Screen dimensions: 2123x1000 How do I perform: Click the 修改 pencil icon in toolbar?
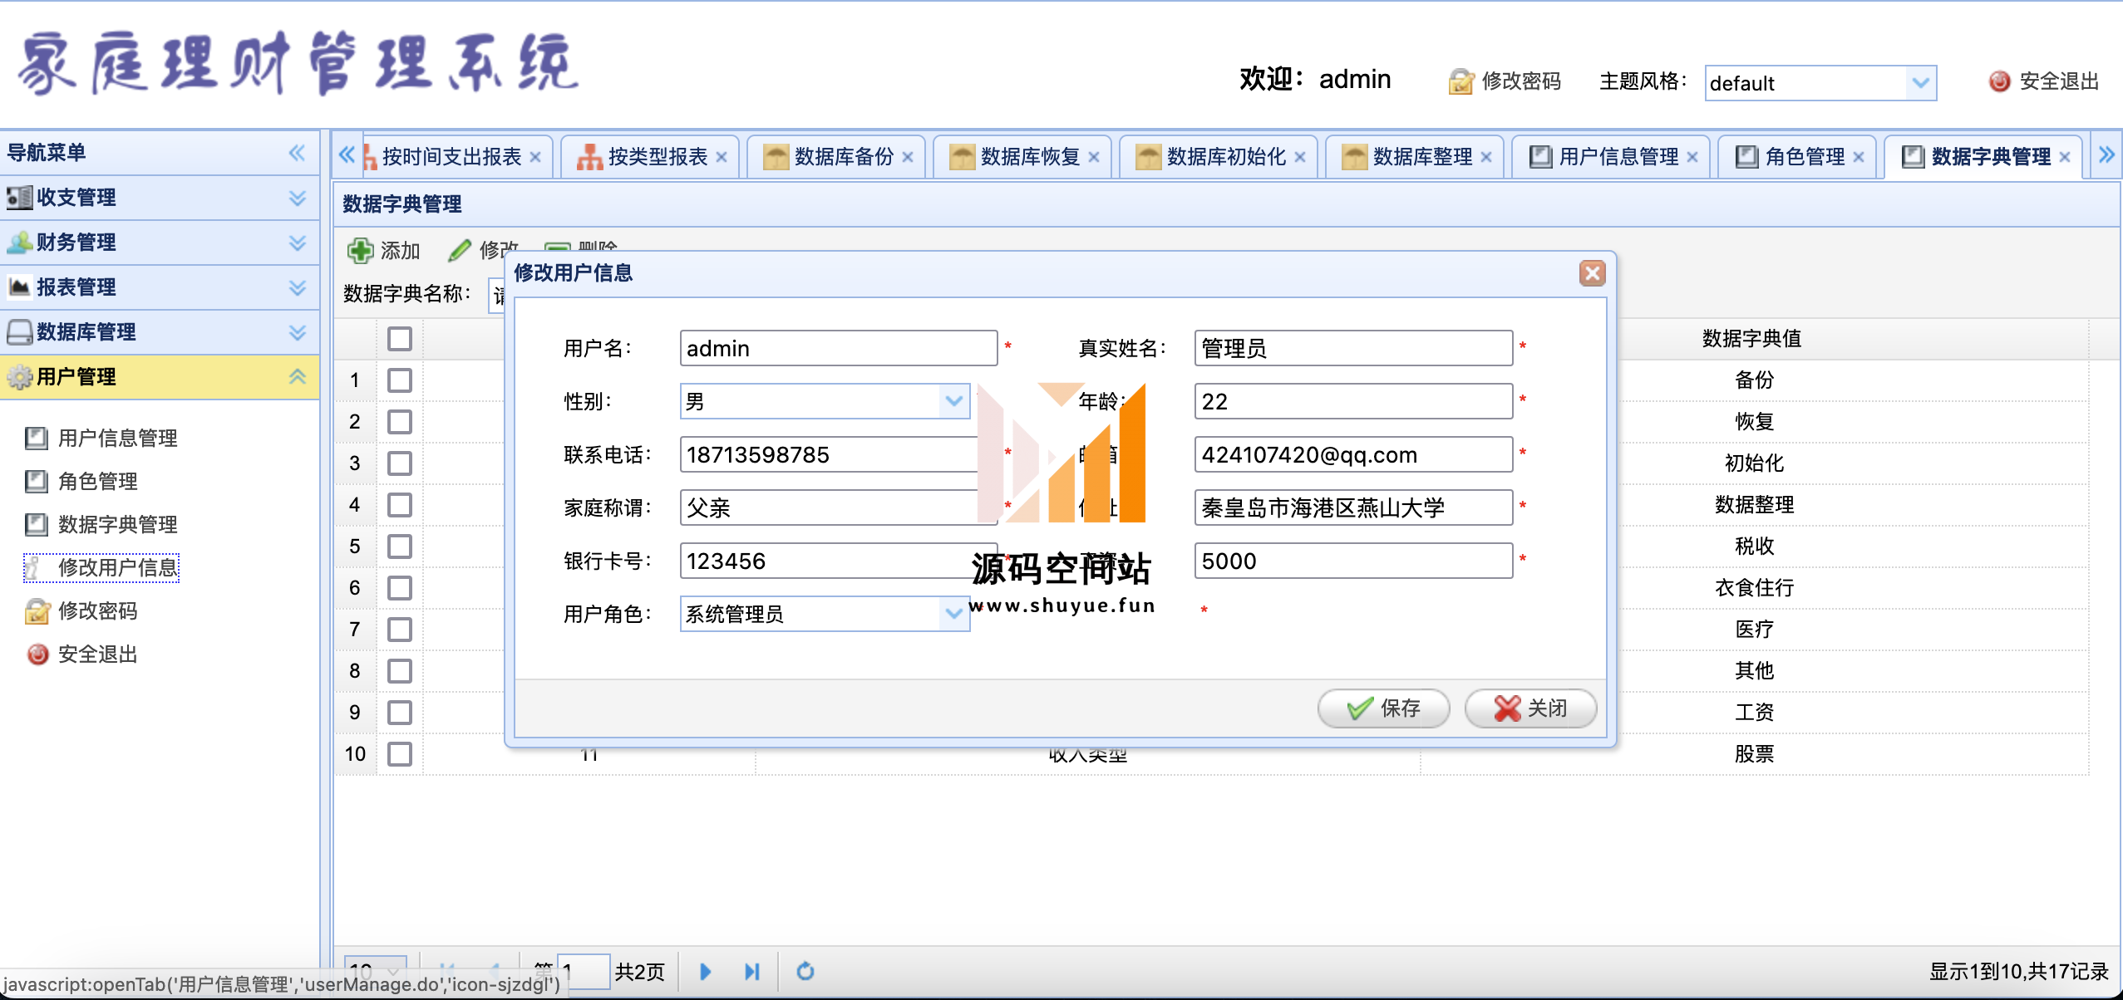coord(459,250)
